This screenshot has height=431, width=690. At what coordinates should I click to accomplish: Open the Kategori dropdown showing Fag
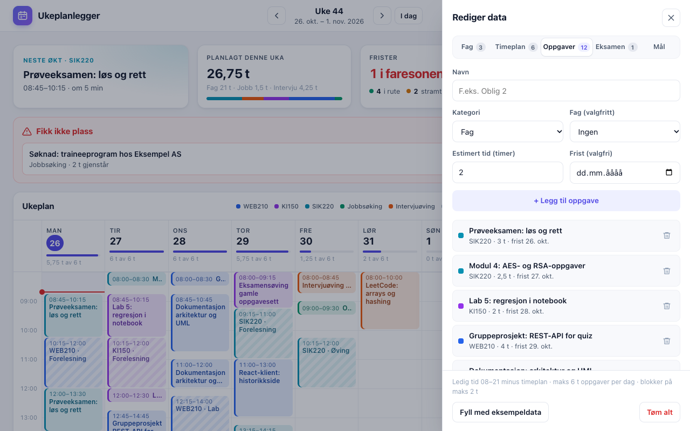tap(508, 131)
